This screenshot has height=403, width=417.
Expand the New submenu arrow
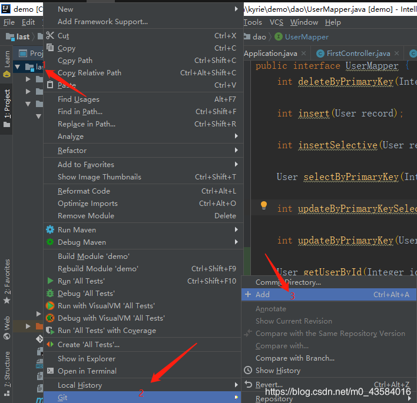pos(236,9)
